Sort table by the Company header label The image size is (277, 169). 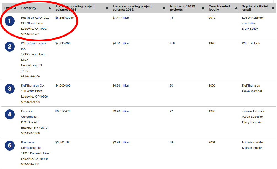[x=29, y=8]
